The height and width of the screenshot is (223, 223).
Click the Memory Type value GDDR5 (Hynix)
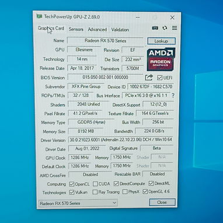pyautogui.click(x=91, y=122)
